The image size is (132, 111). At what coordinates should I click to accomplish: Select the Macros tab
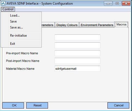click(121, 24)
